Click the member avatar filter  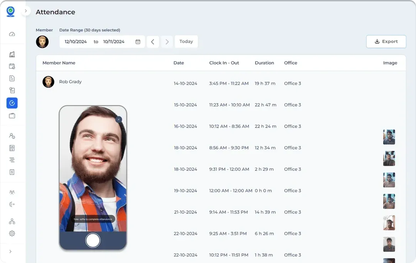(42, 42)
